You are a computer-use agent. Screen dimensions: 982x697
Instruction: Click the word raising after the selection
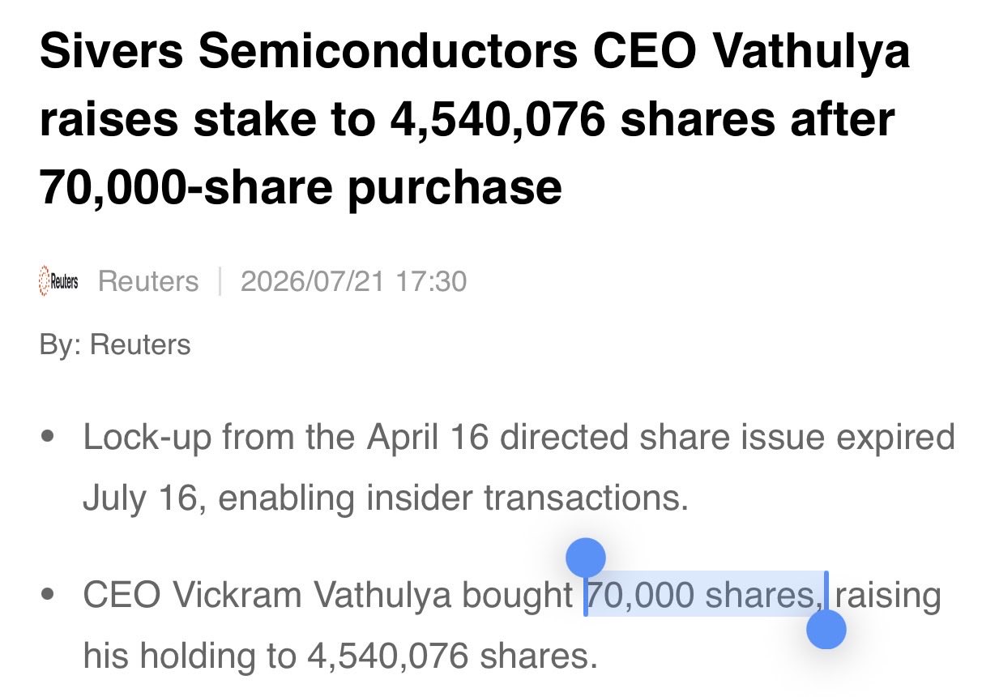[889, 596]
